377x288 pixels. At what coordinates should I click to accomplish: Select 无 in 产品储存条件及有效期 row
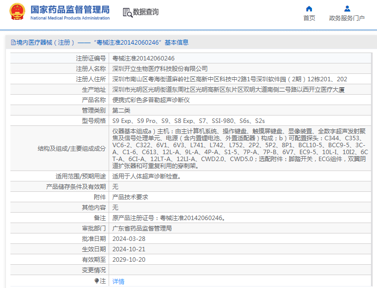coord(115,187)
